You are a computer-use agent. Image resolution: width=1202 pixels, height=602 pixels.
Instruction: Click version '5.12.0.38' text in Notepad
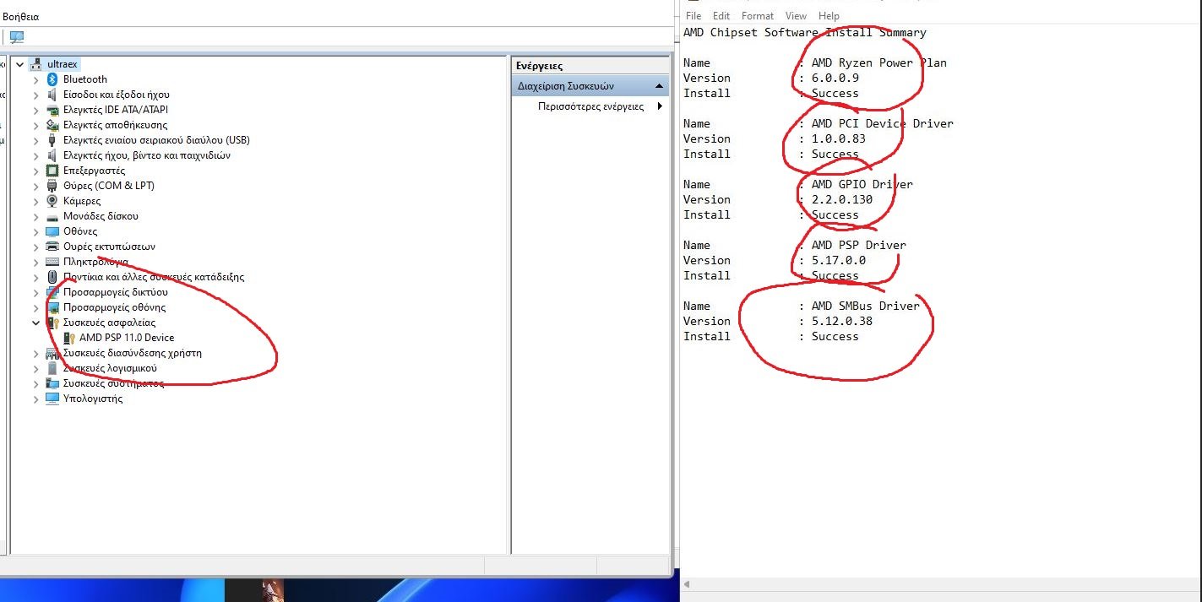point(842,321)
